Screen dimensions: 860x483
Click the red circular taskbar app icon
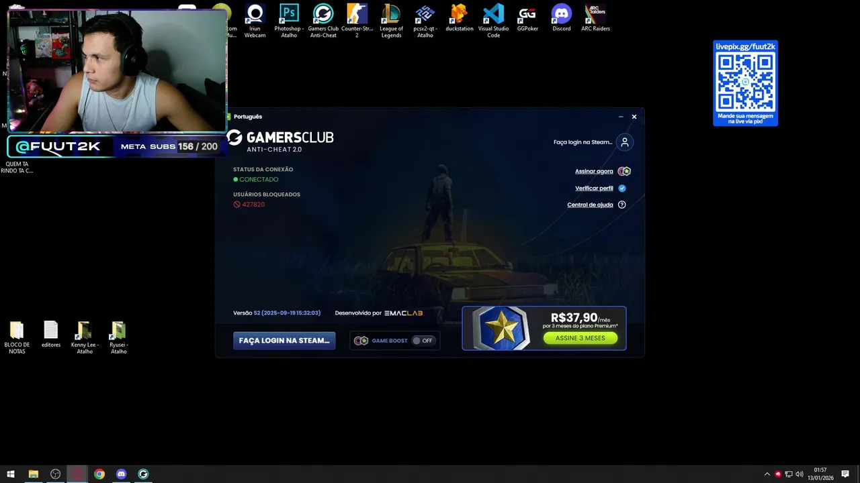point(77,474)
